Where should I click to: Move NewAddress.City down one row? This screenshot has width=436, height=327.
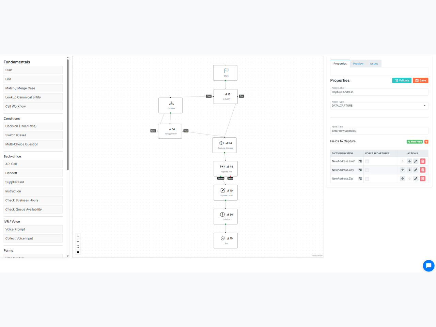point(409,170)
